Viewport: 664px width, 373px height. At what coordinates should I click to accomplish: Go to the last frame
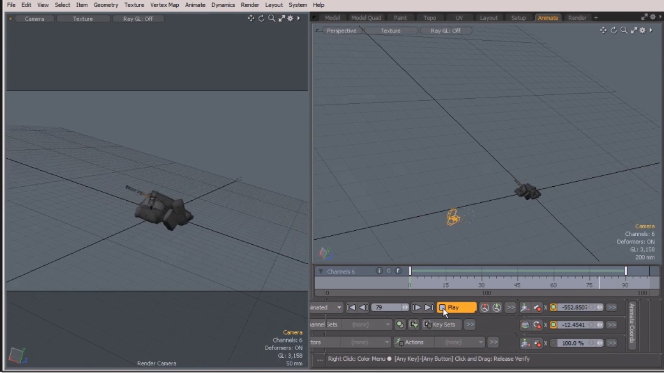[x=428, y=307]
